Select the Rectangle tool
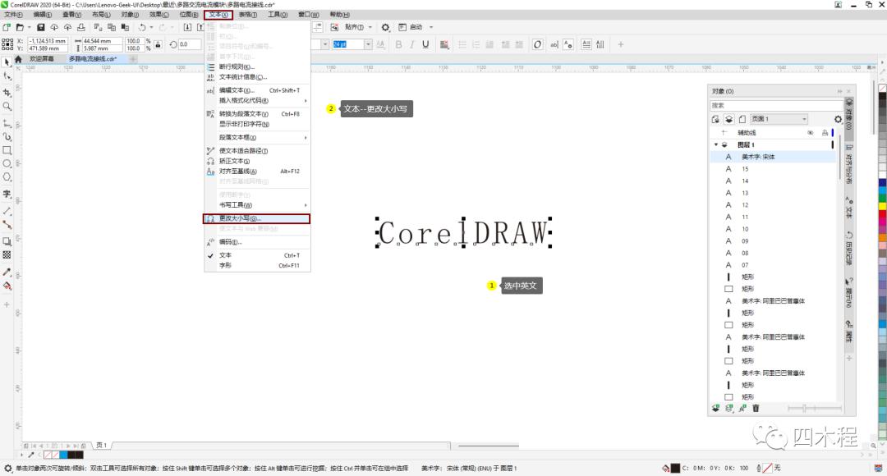The image size is (887, 476). 7,150
